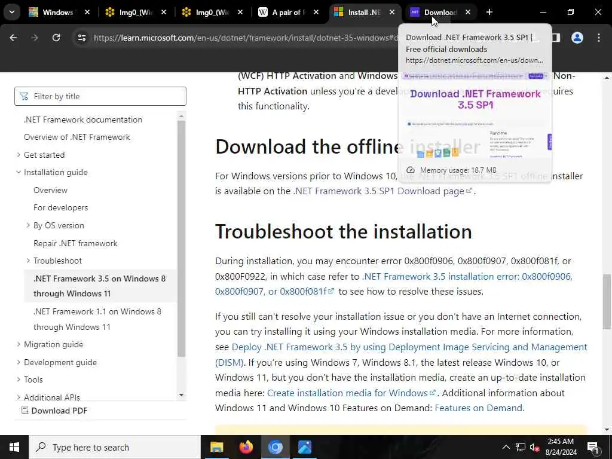Close the Windows tab
This screenshot has width=612, height=459.
(x=87, y=12)
